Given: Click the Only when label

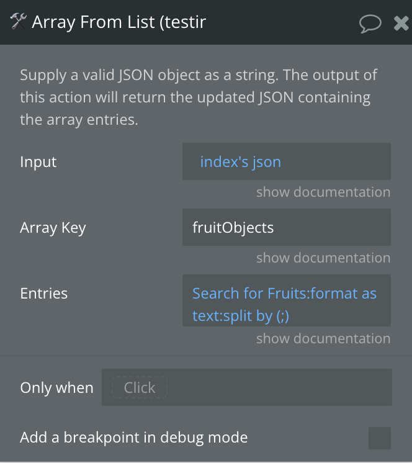Looking at the screenshot, I should [x=56, y=388].
